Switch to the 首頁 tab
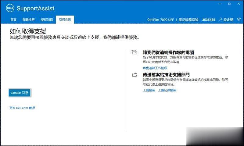The image size is (244, 146). 13,20
